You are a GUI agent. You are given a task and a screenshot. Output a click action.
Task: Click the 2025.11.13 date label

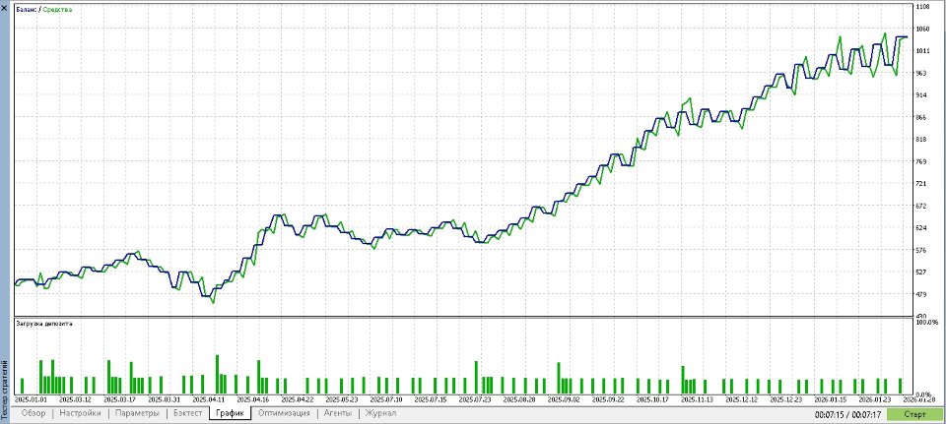click(x=698, y=399)
